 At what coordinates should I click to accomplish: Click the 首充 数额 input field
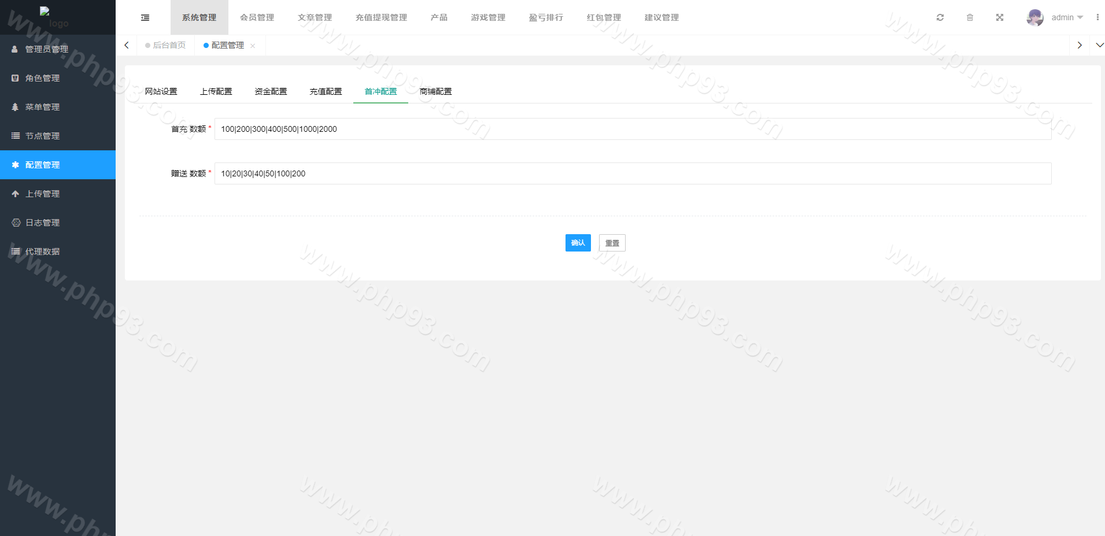click(633, 129)
